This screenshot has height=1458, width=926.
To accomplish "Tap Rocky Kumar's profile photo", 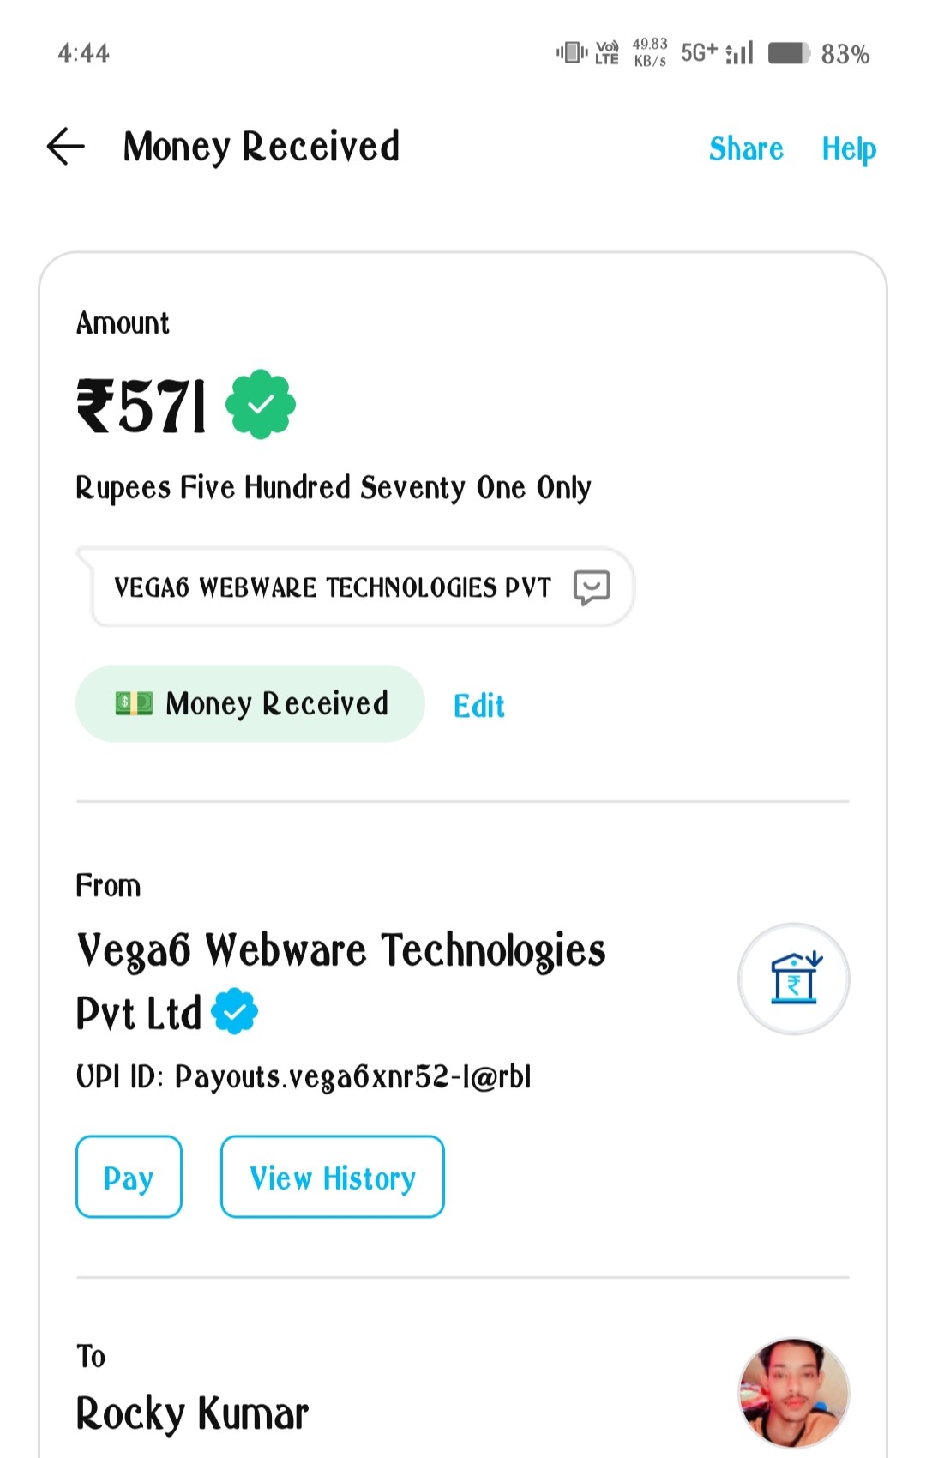I will click(x=794, y=1393).
